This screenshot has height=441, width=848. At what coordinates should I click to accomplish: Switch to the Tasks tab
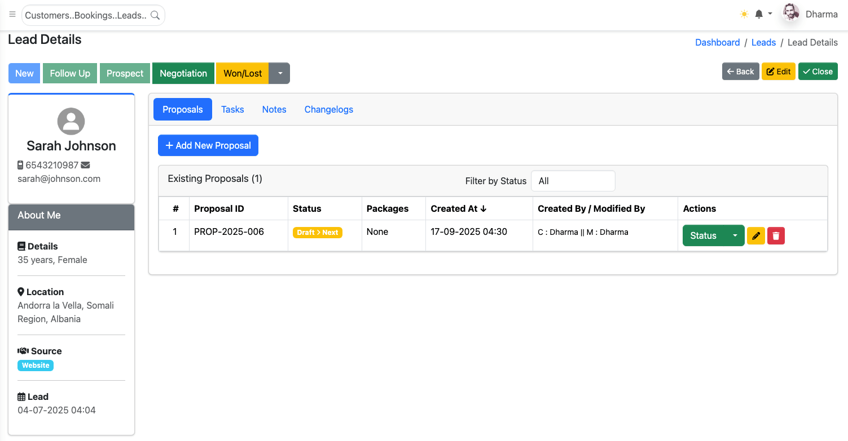(x=232, y=109)
